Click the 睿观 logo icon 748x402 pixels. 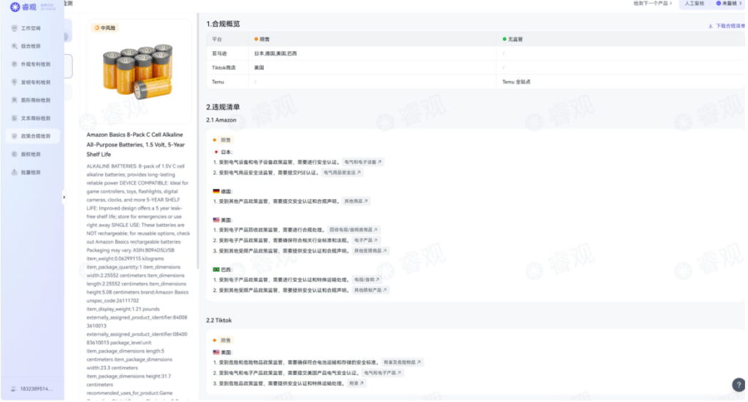point(15,7)
